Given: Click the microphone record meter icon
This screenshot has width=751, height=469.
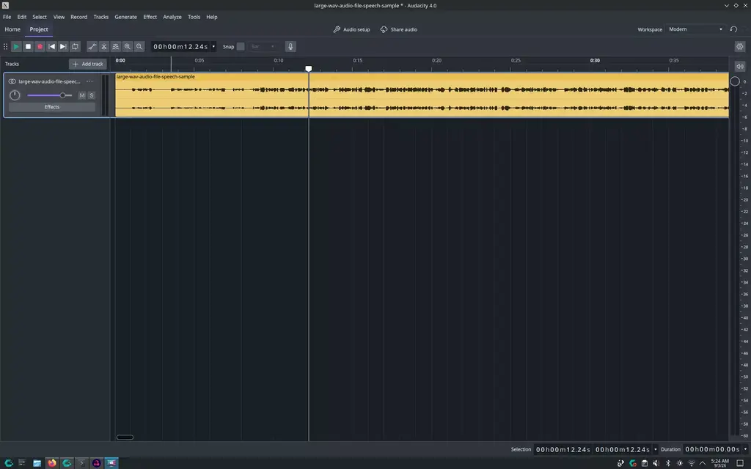Looking at the screenshot, I should click(x=290, y=46).
